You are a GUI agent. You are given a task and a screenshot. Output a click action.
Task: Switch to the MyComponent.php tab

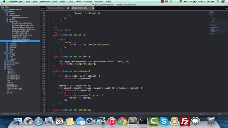tap(56, 8)
